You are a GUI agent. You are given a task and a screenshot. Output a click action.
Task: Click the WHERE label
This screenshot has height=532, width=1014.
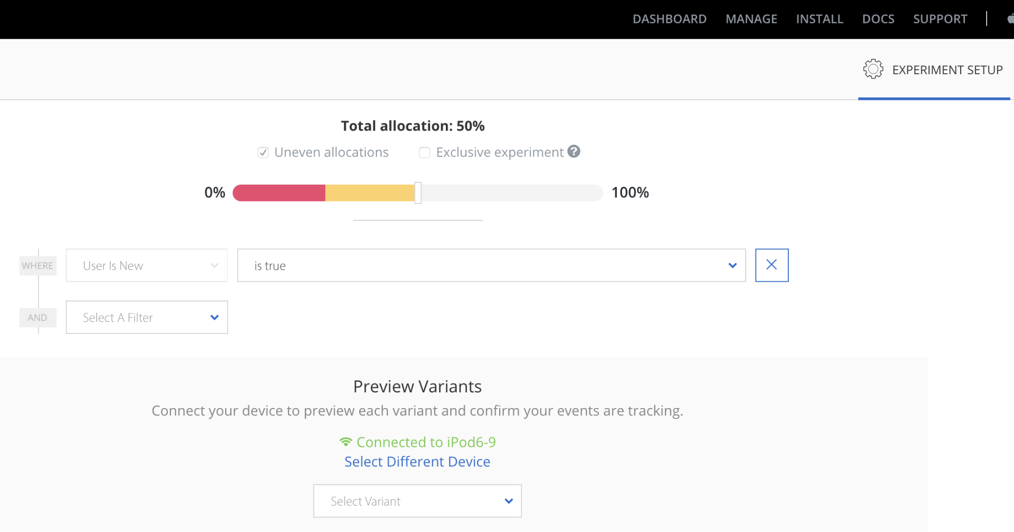coord(38,265)
